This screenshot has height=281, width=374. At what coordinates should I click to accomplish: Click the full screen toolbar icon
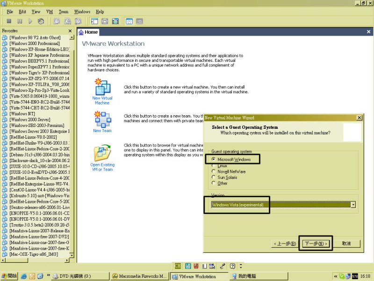coord(115,21)
